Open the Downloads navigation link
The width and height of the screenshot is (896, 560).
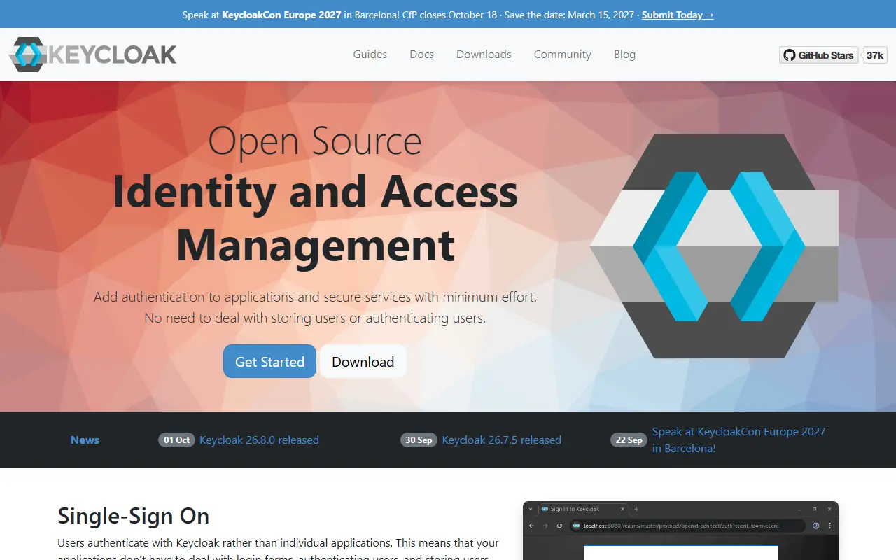click(x=484, y=55)
